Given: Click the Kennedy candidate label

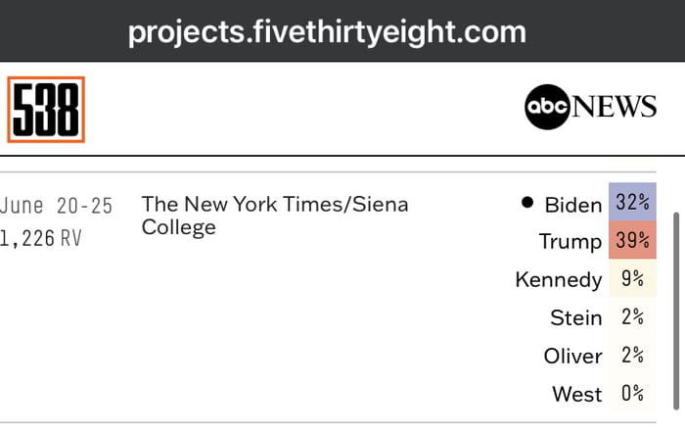Looking at the screenshot, I should 558,280.
